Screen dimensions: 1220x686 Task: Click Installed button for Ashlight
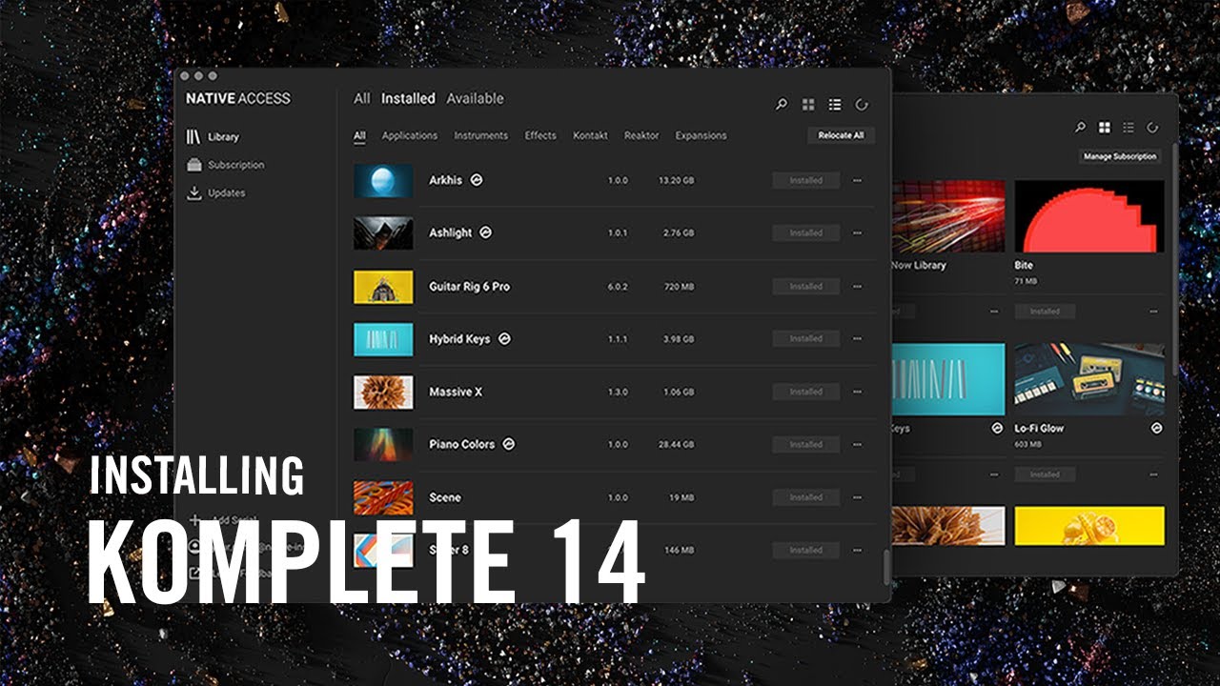pos(805,232)
